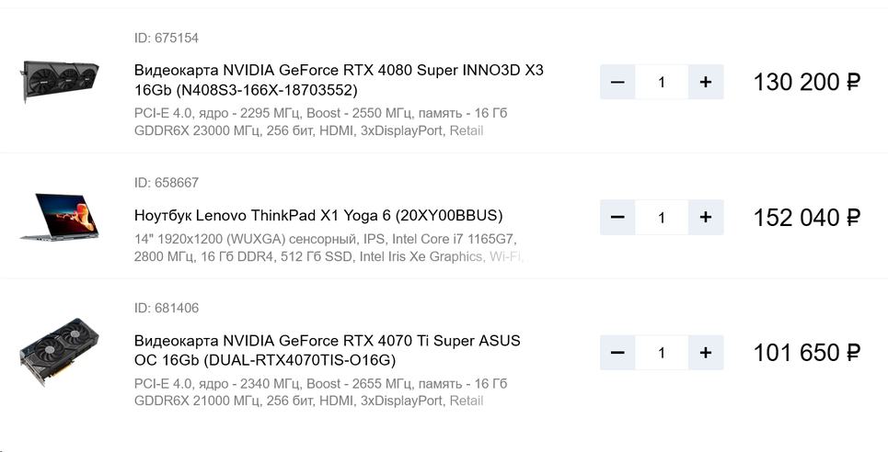The image size is (888, 452).
Task: Click the 152 040 ₽ price
Action: (x=806, y=218)
